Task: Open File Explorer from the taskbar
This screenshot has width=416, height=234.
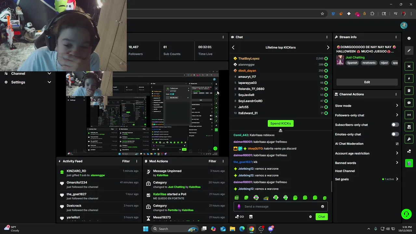Action: pos(232,229)
